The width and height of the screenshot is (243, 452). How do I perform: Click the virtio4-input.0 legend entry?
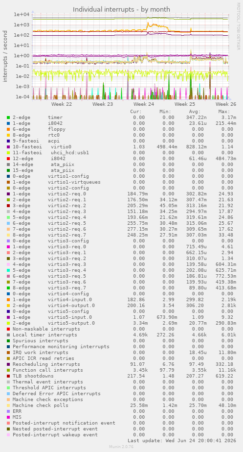coord(52,300)
